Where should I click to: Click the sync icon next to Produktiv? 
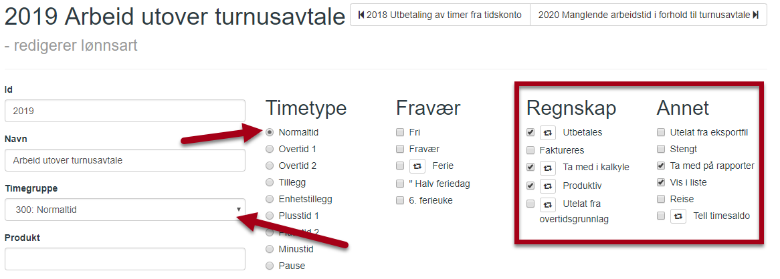(548, 186)
